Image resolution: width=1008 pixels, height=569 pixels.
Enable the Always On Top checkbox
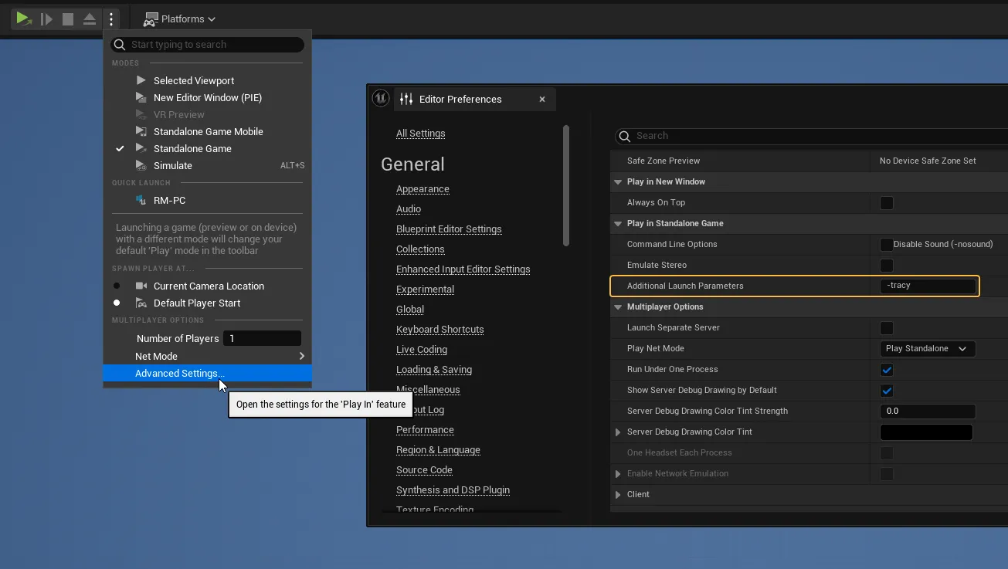click(887, 203)
